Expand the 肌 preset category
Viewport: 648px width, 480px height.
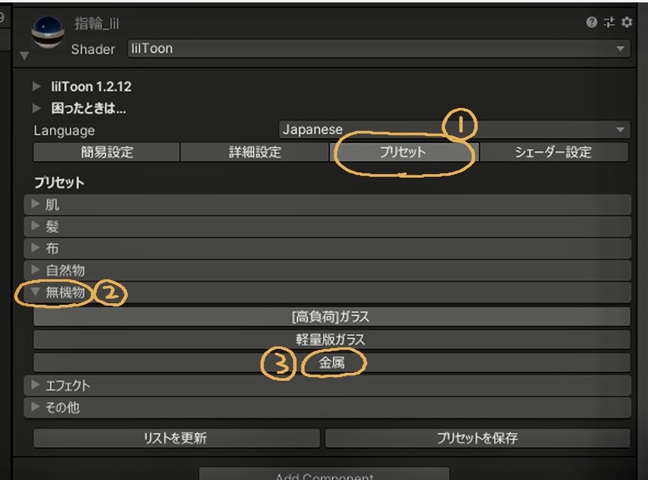click(35, 204)
